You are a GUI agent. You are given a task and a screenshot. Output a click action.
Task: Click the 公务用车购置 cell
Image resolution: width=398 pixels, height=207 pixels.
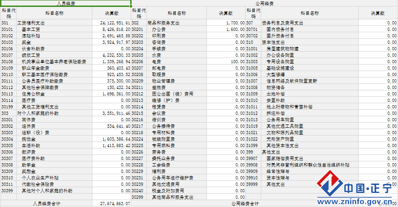click(310, 120)
